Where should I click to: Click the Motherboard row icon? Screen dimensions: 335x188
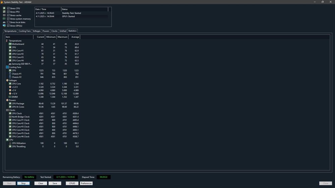10,44
